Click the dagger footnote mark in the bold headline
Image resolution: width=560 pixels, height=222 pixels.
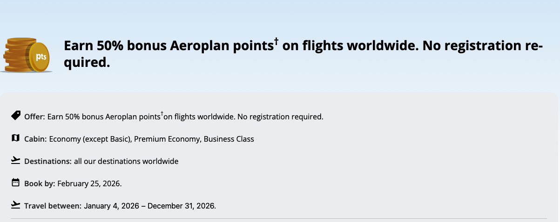click(x=276, y=42)
